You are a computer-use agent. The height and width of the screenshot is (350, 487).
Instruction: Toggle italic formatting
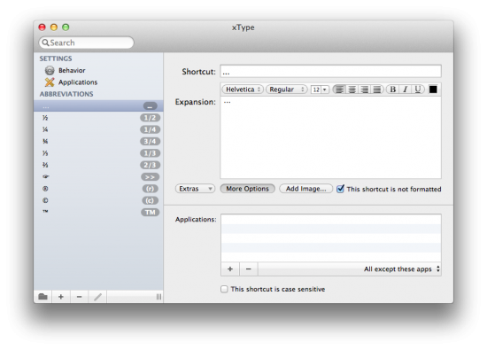pos(406,89)
